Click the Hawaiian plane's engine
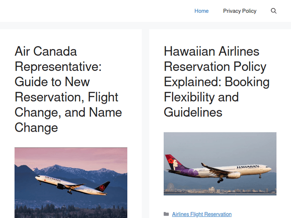The image size is (291, 218). pos(234,175)
